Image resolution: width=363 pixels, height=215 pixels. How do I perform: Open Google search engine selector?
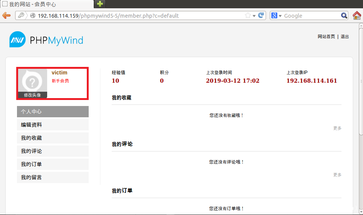click(276, 15)
